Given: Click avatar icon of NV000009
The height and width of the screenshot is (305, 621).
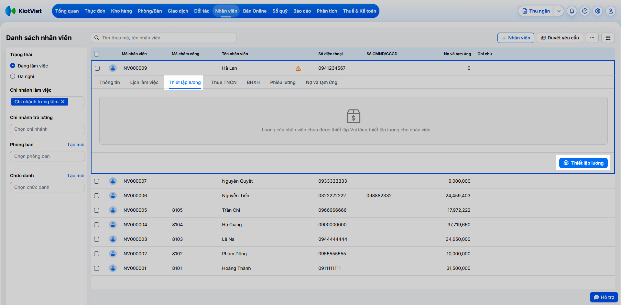Looking at the screenshot, I should 113,68.
